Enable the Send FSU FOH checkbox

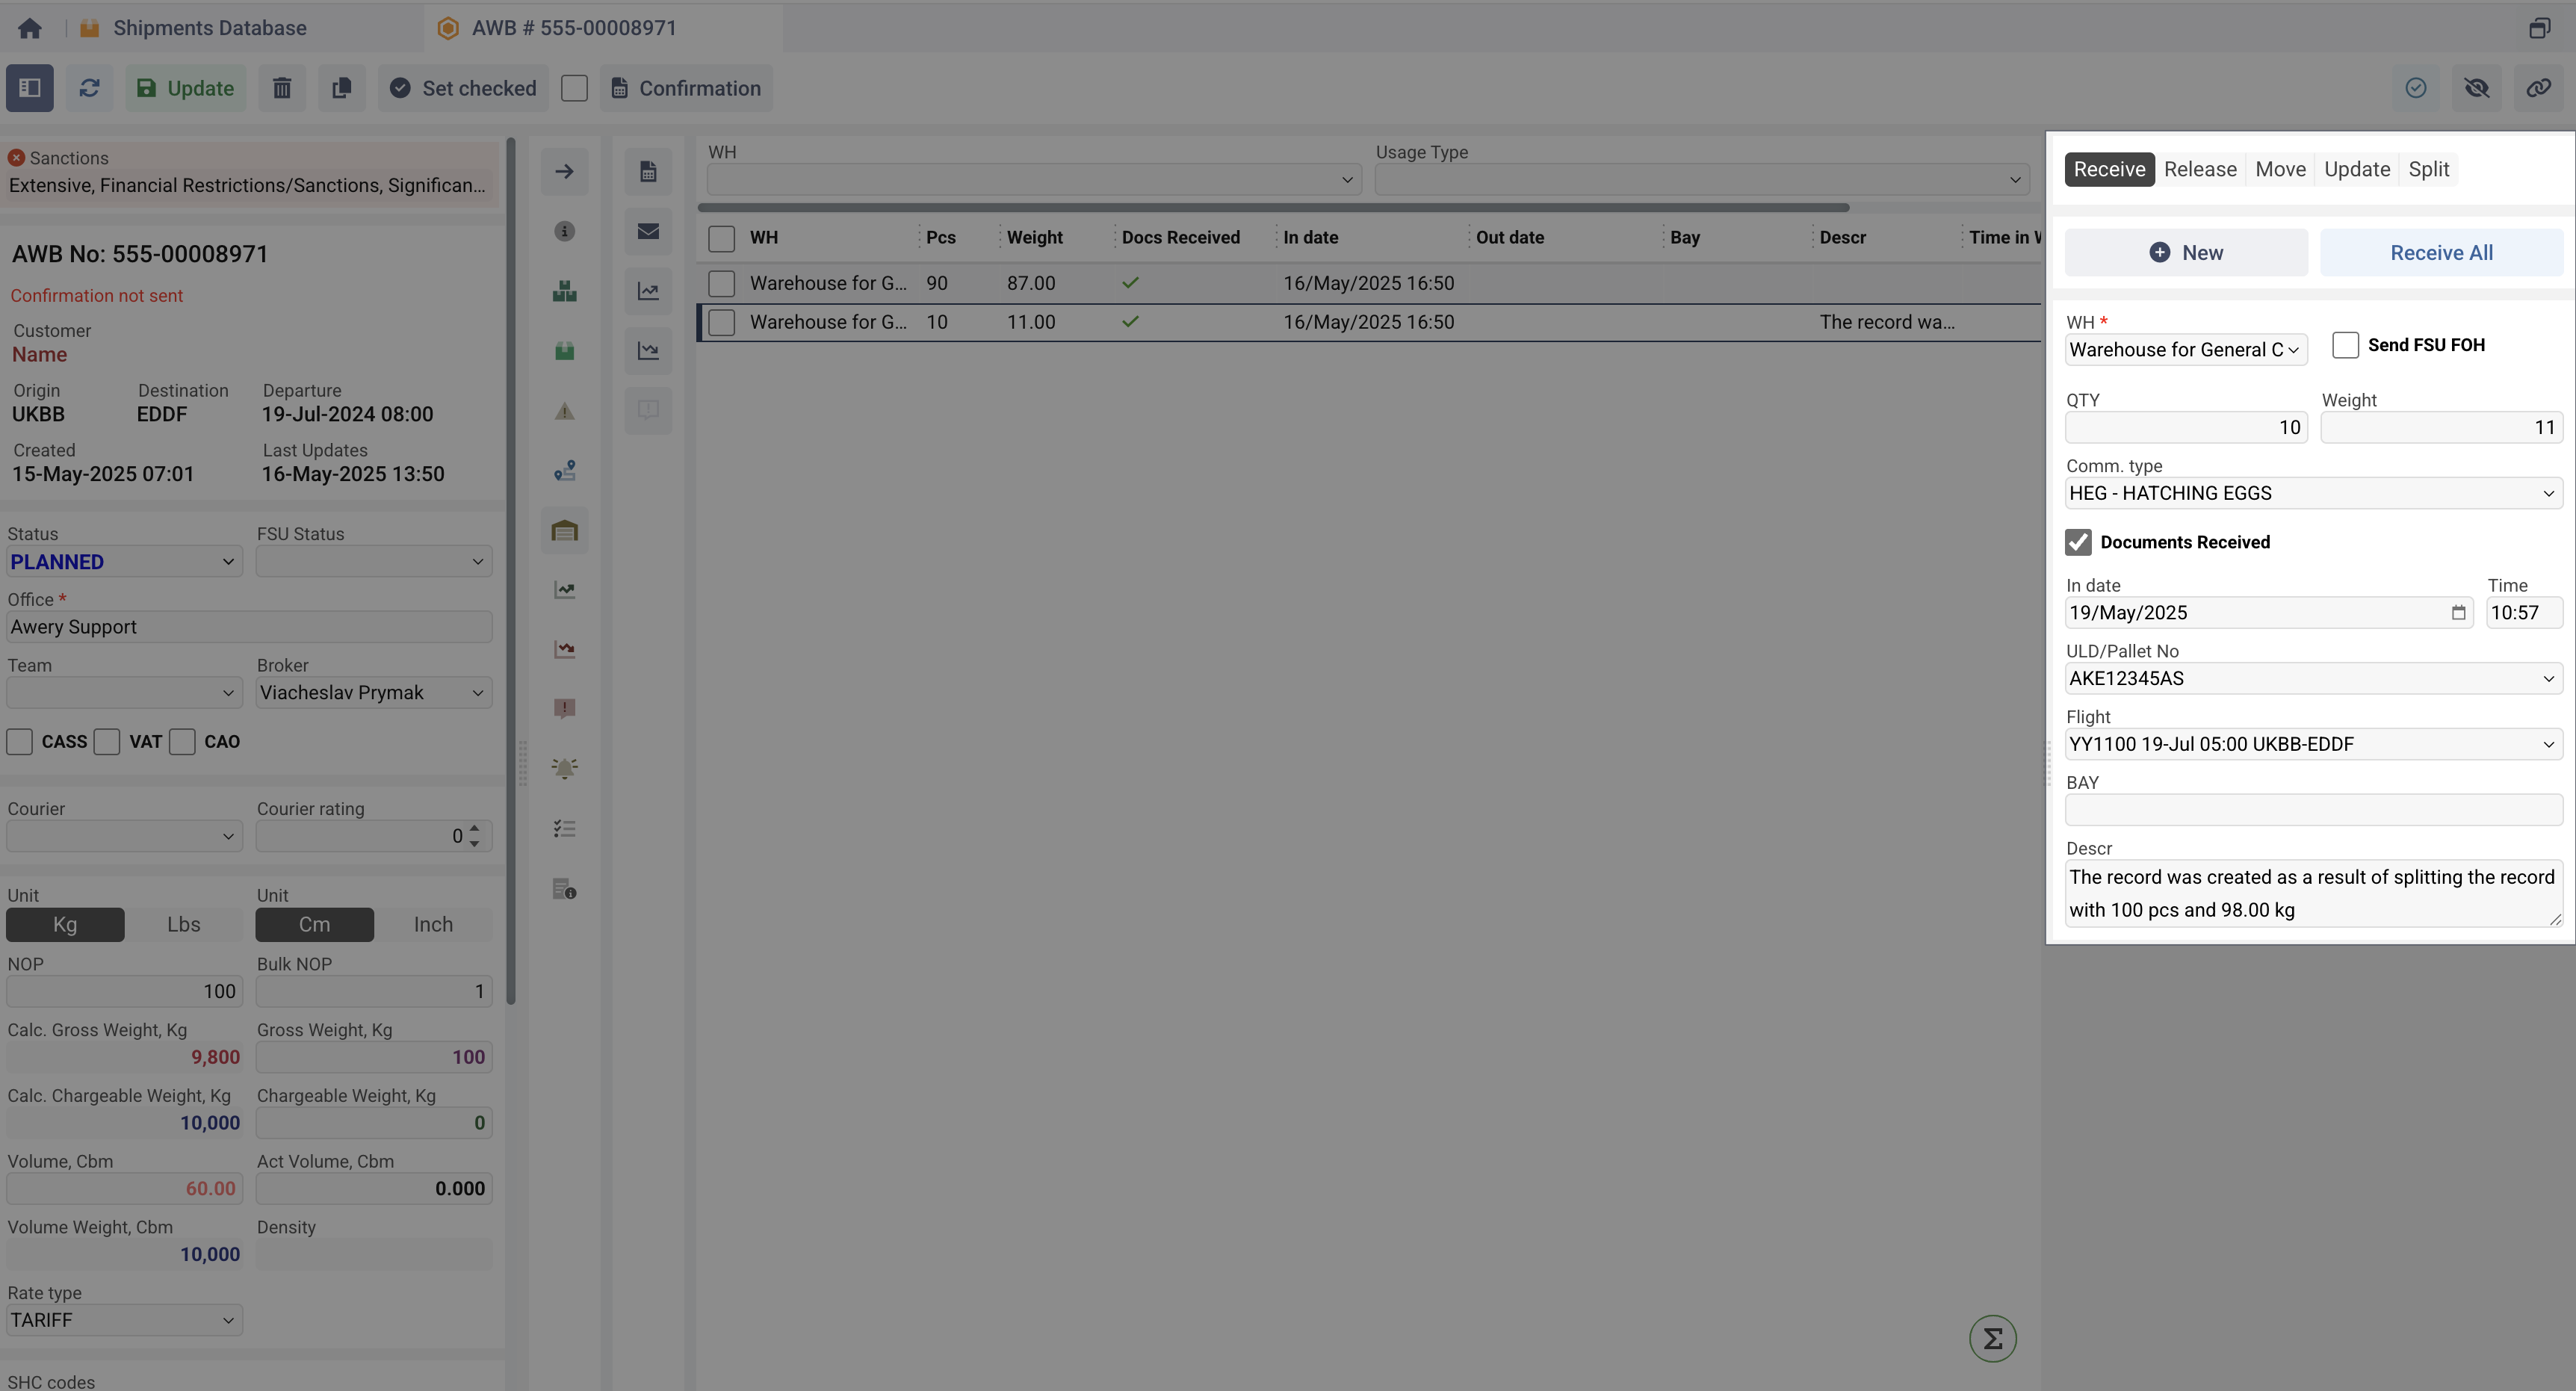click(2345, 345)
